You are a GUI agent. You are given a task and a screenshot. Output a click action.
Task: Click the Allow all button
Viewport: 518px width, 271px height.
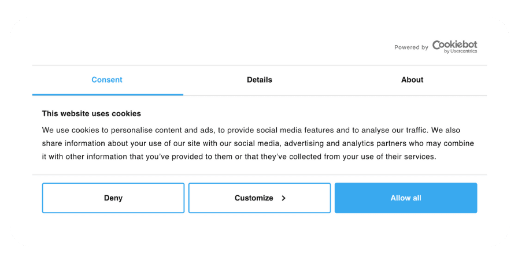point(406,198)
